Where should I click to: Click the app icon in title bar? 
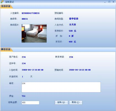tap(2, 2)
